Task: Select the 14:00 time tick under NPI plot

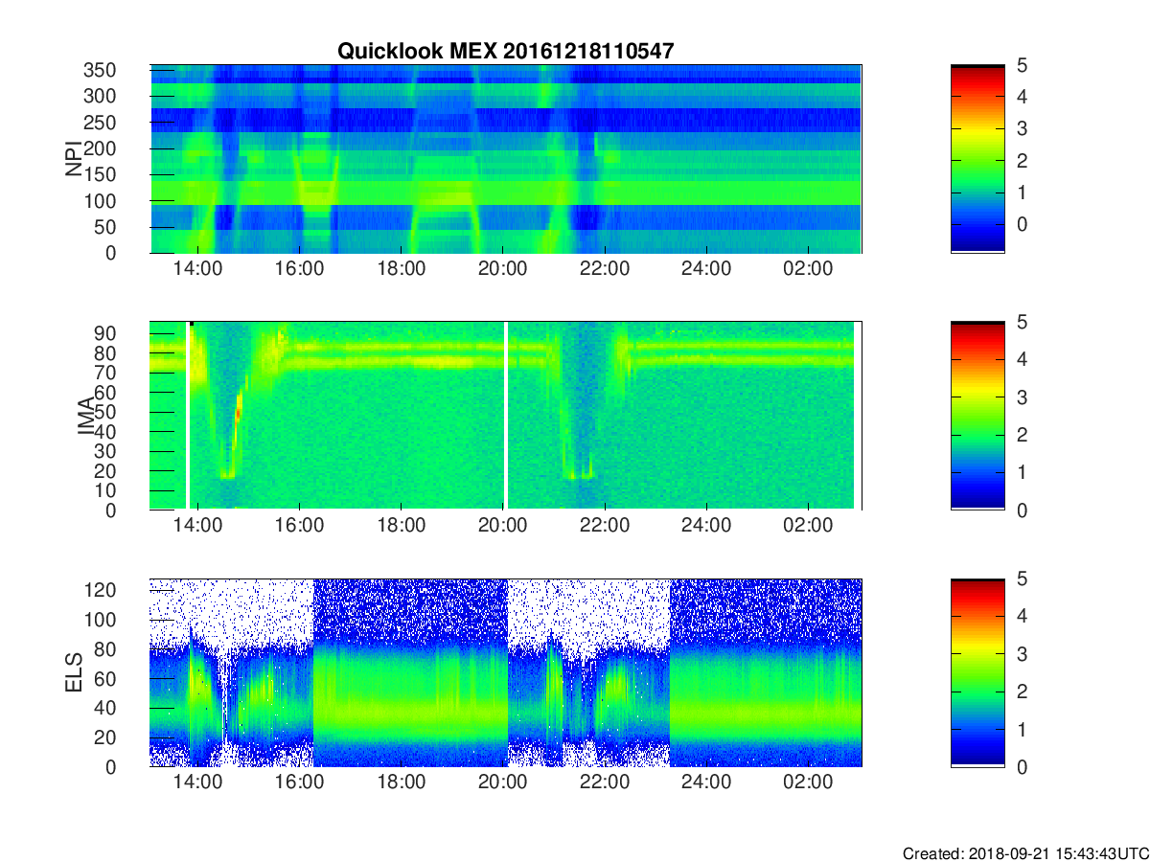Action: point(197,269)
